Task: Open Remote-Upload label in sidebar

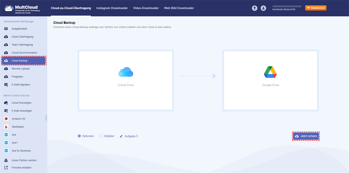Action: coord(20,69)
